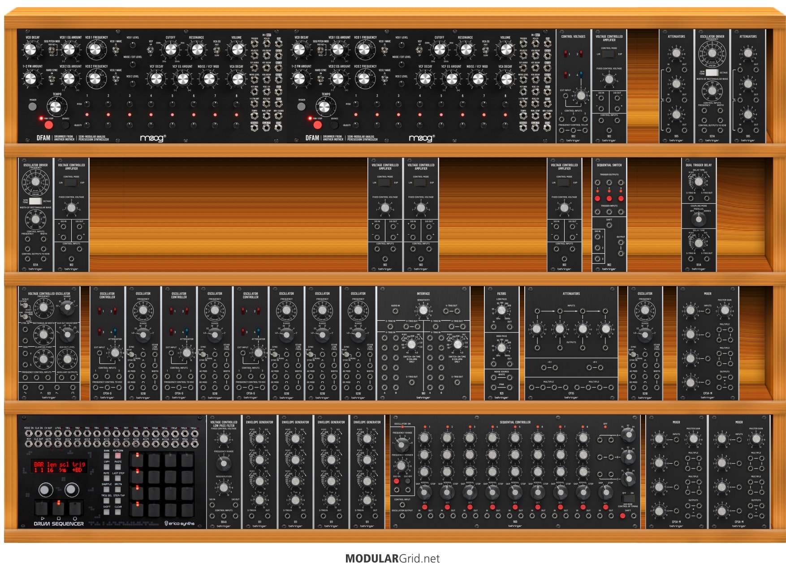
Task: Click stage 1 SET button on 960
Action: click(424, 508)
